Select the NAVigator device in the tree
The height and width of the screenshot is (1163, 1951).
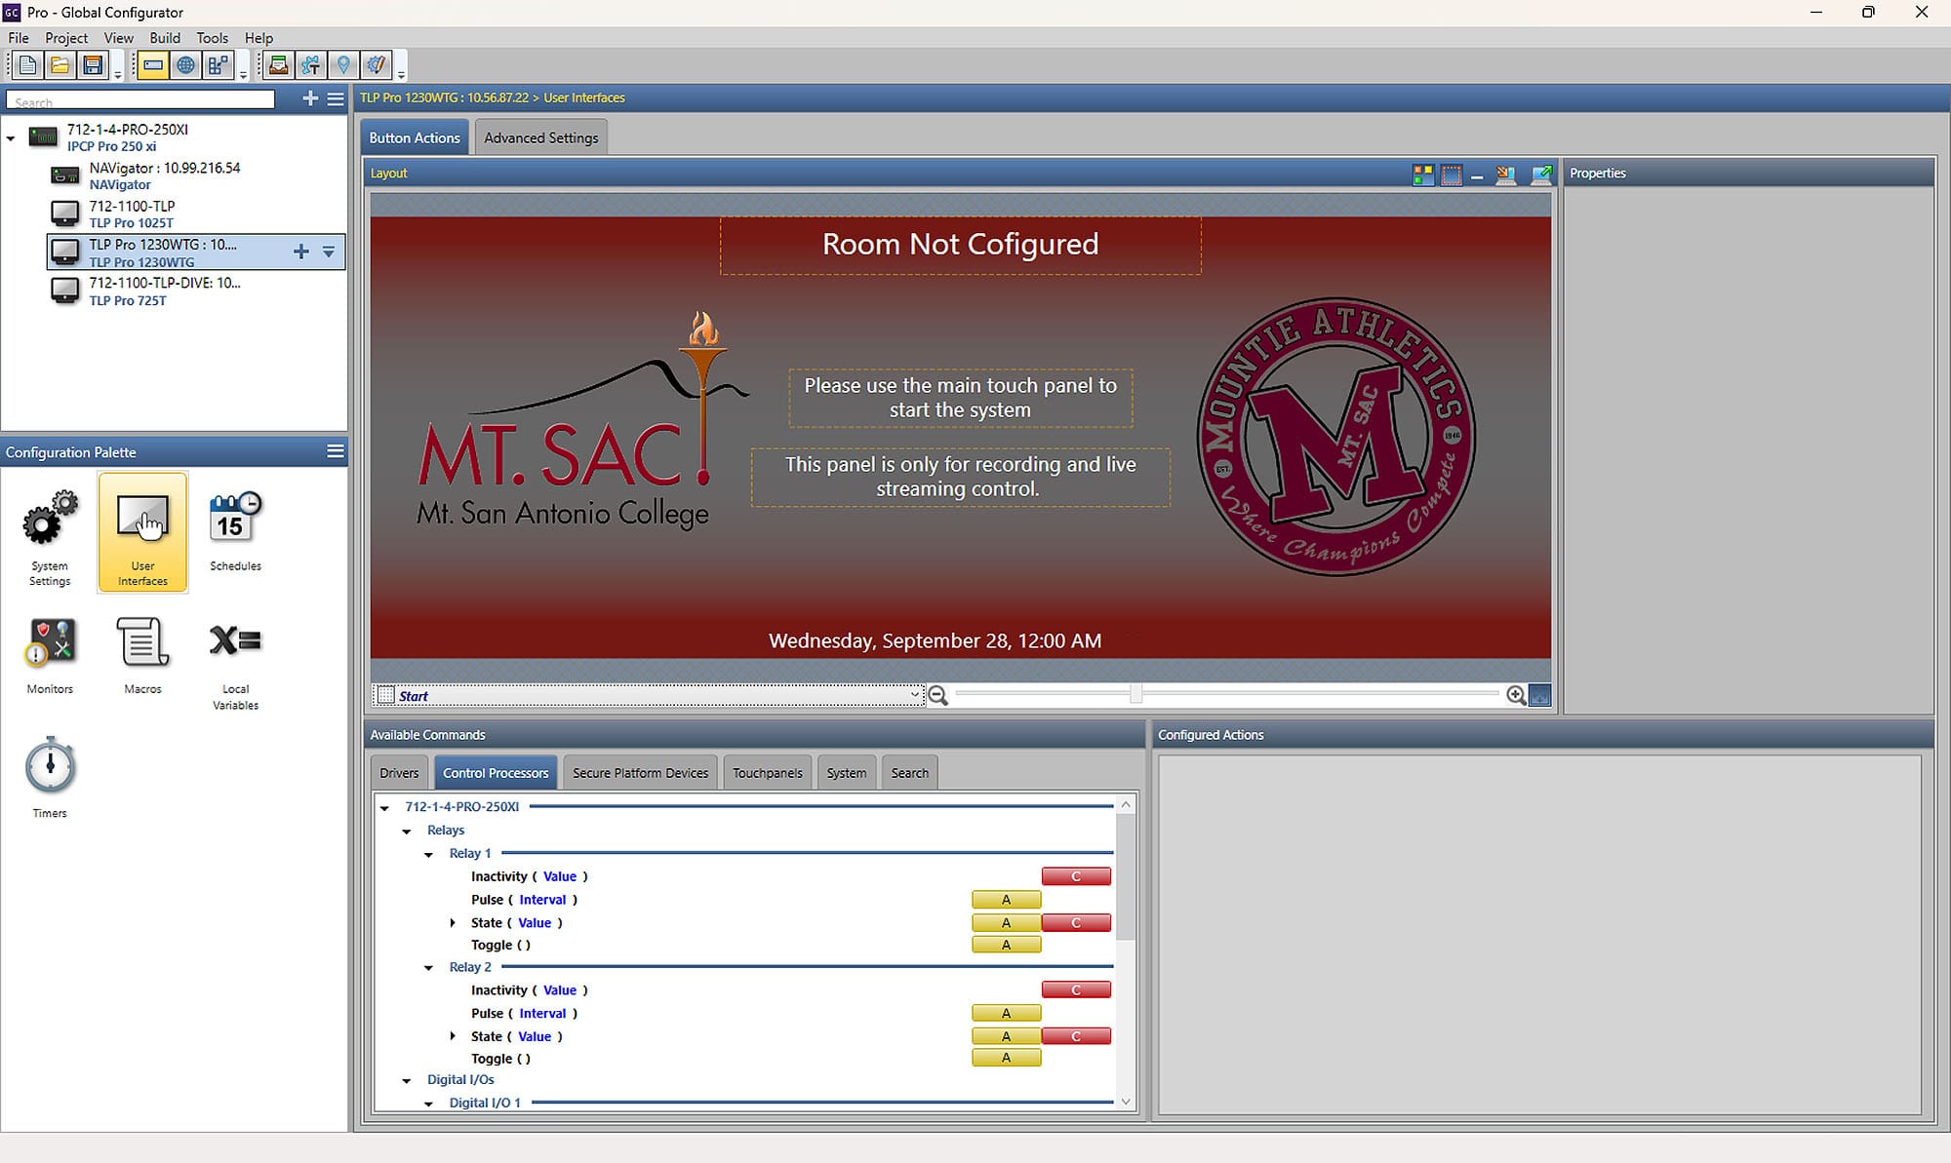[164, 175]
